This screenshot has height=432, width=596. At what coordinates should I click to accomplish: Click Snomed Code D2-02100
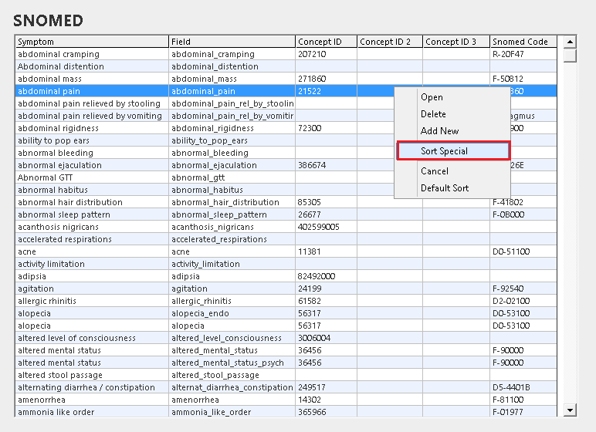(x=523, y=301)
